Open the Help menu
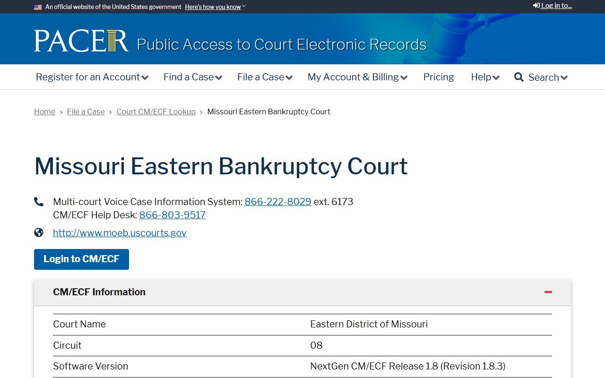 (x=485, y=77)
